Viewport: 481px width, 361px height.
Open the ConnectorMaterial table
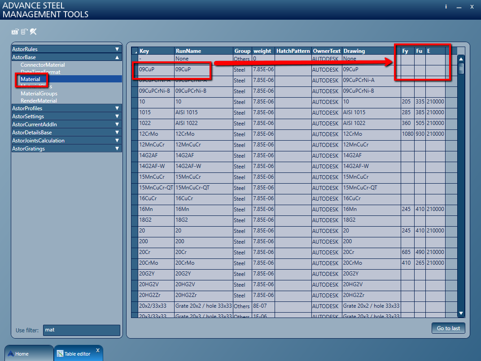[x=43, y=65]
